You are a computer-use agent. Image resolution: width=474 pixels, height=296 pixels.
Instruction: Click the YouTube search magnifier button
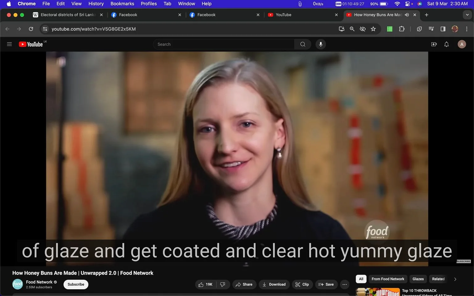point(303,44)
